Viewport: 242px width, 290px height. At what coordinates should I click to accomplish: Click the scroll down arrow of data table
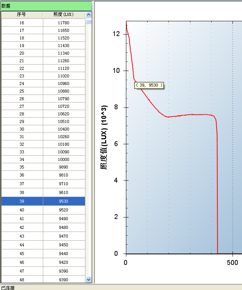coord(88,279)
